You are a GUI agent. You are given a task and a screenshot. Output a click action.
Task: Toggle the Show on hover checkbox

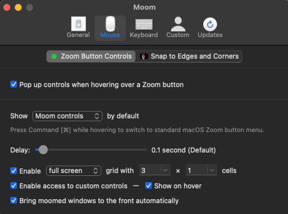pyautogui.click(x=149, y=186)
